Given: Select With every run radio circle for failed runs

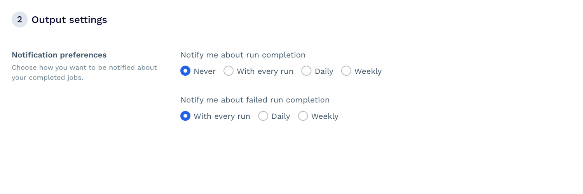Looking at the screenshot, I should 185,116.
